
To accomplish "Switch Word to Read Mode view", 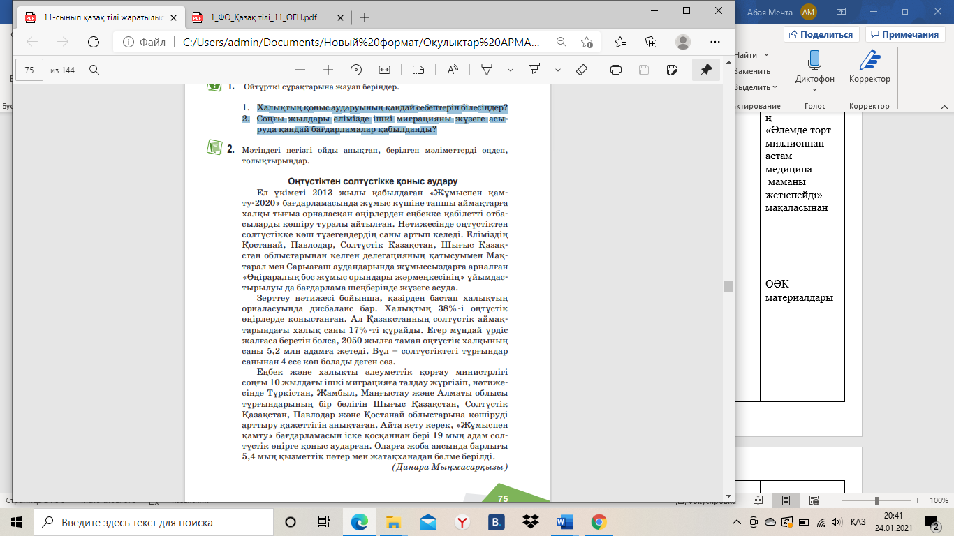I will [x=758, y=500].
